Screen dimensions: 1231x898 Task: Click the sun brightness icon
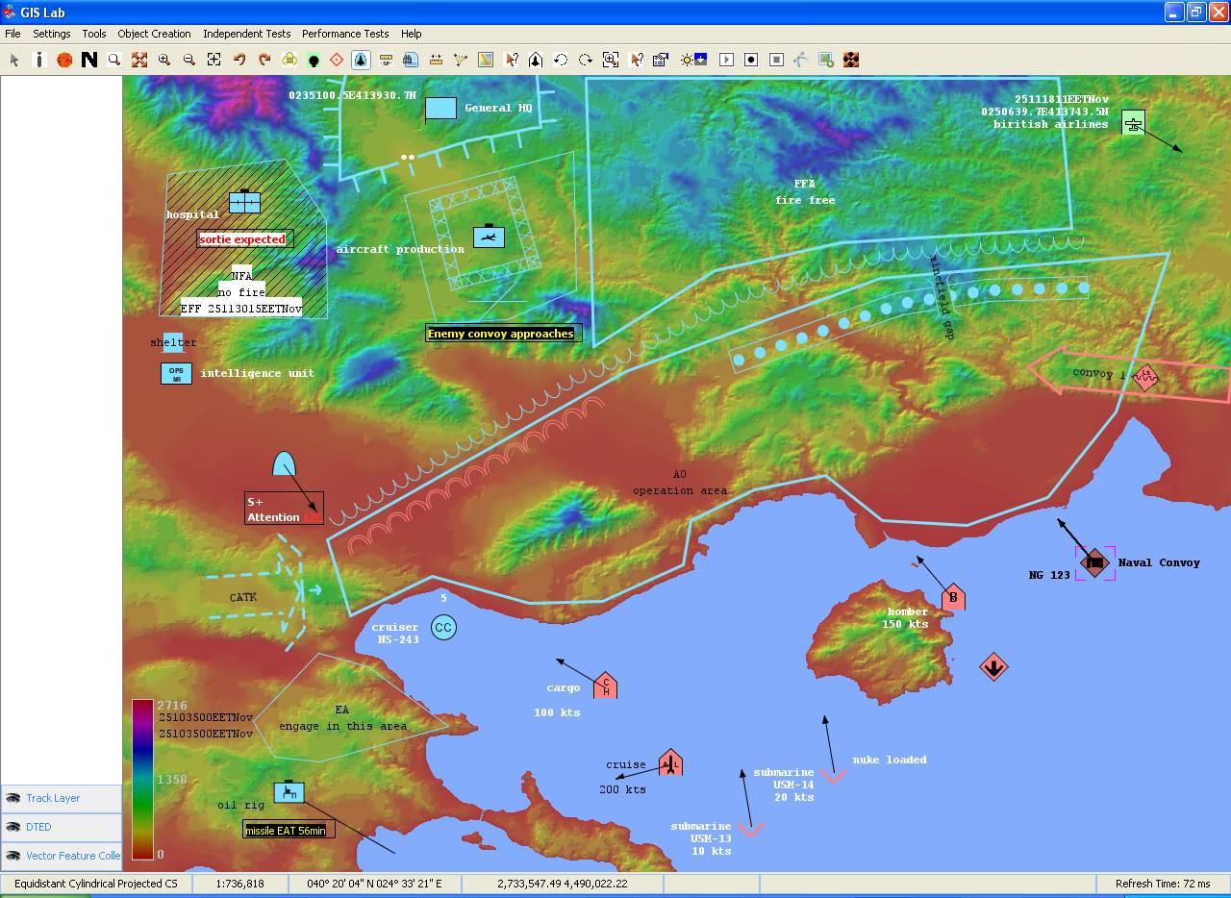693,60
